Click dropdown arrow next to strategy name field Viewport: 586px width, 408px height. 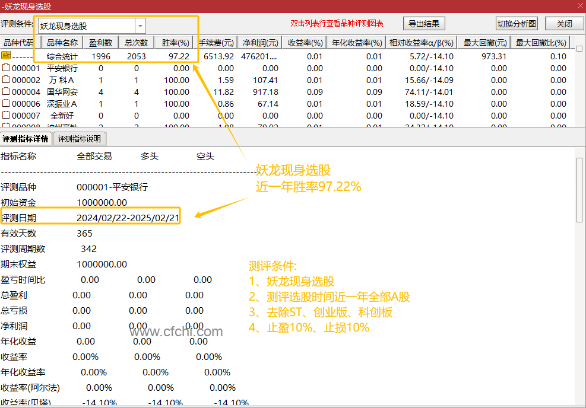pyautogui.click(x=140, y=26)
